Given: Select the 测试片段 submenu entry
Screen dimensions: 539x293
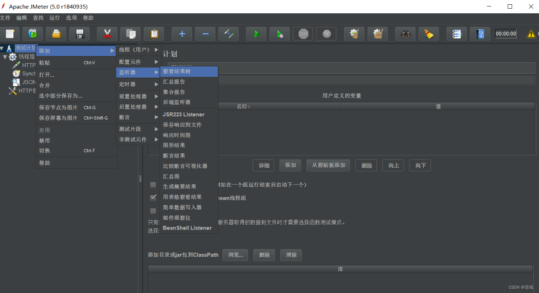Looking at the screenshot, I should click(x=138, y=129).
